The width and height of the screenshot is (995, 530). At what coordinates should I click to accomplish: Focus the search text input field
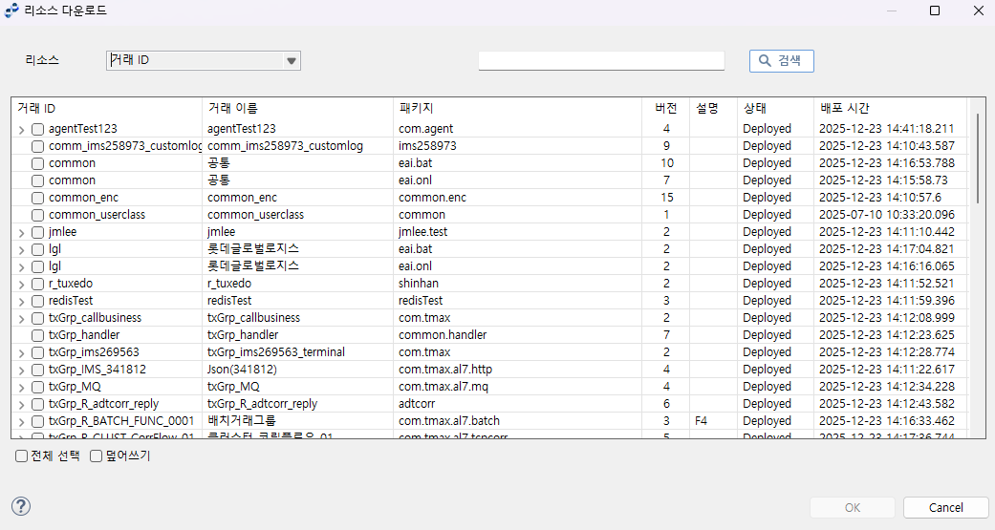601,60
